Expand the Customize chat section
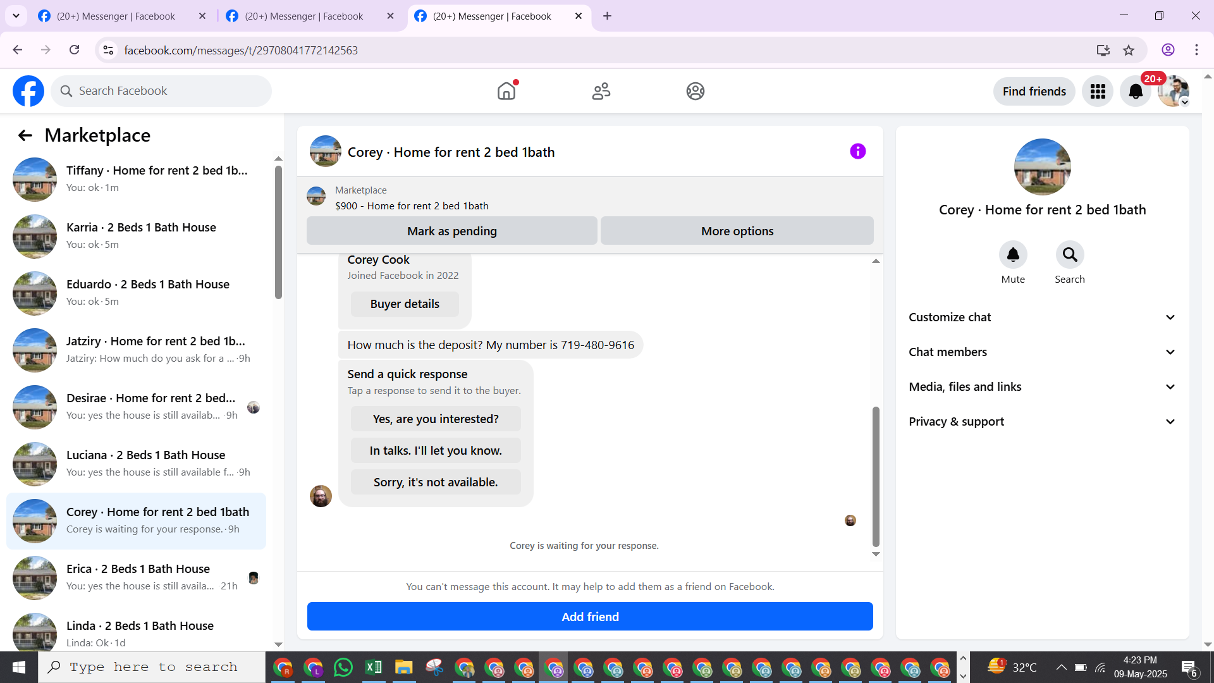 coord(1042,317)
